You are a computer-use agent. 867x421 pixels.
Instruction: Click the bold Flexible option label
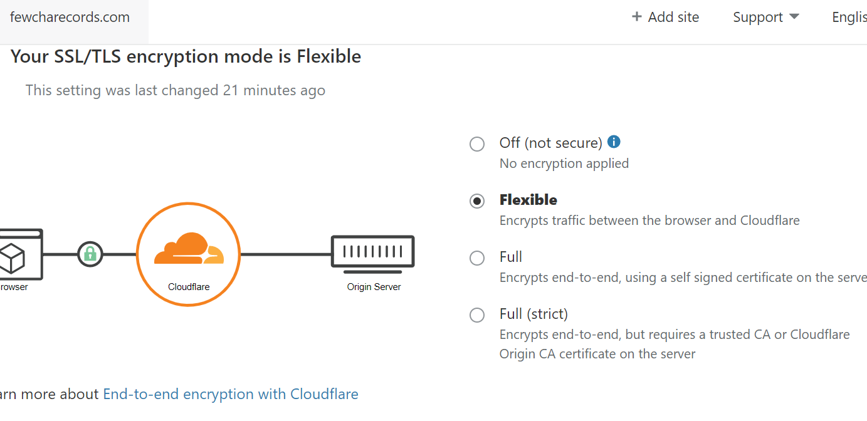pyautogui.click(x=528, y=200)
